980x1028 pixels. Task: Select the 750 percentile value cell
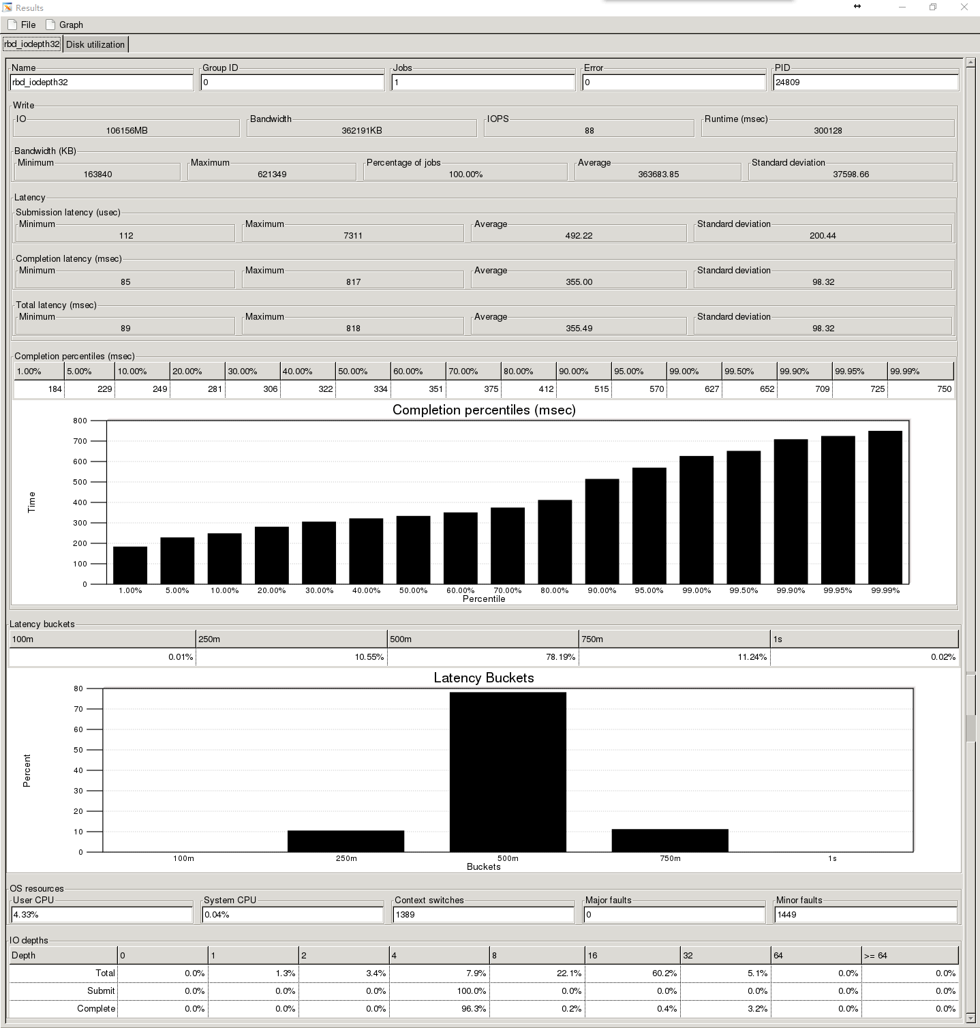pos(920,389)
